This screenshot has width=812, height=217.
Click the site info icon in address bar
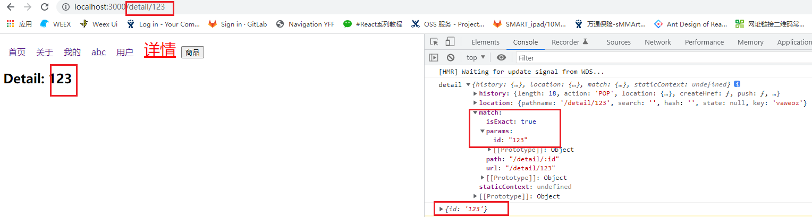[x=66, y=7]
